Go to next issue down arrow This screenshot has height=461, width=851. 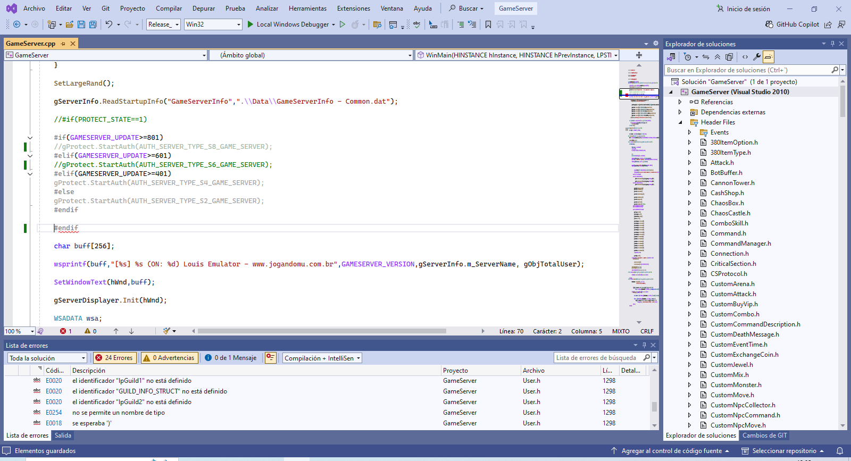pyautogui.click(x=131, y=331)
